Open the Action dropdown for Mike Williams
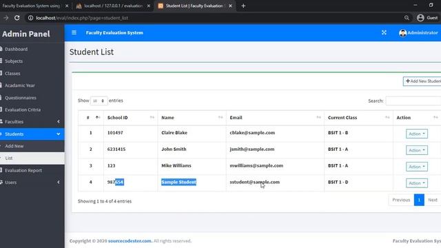The image size is (441, 248). click(x=416, y=167)
